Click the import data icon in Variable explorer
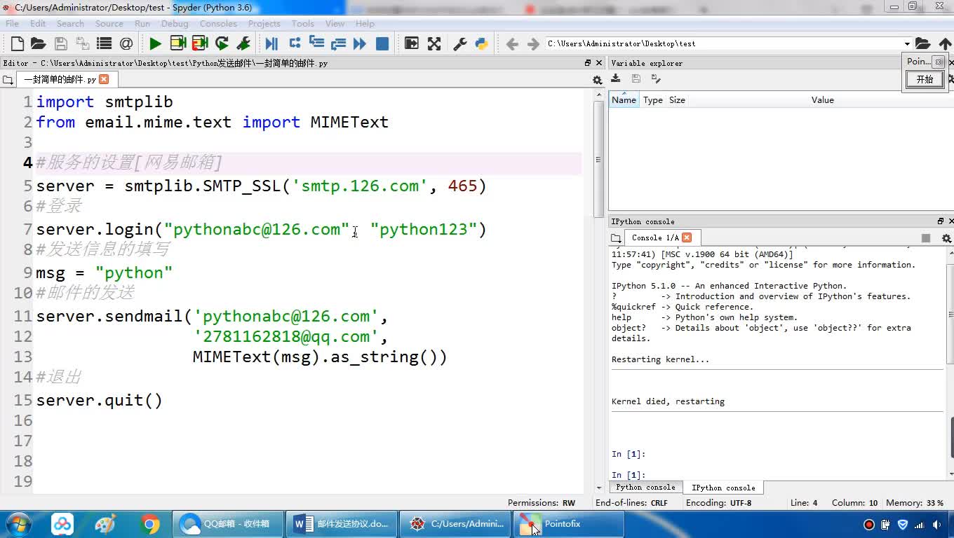The image size is (954, 538). point(616,79)
